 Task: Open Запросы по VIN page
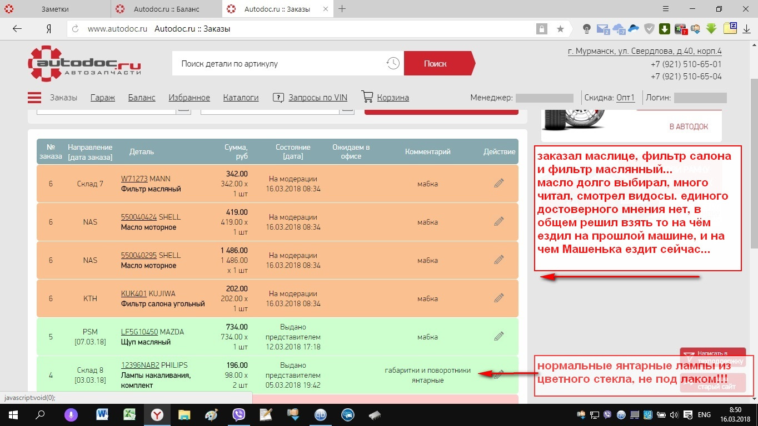coord(318,98)
